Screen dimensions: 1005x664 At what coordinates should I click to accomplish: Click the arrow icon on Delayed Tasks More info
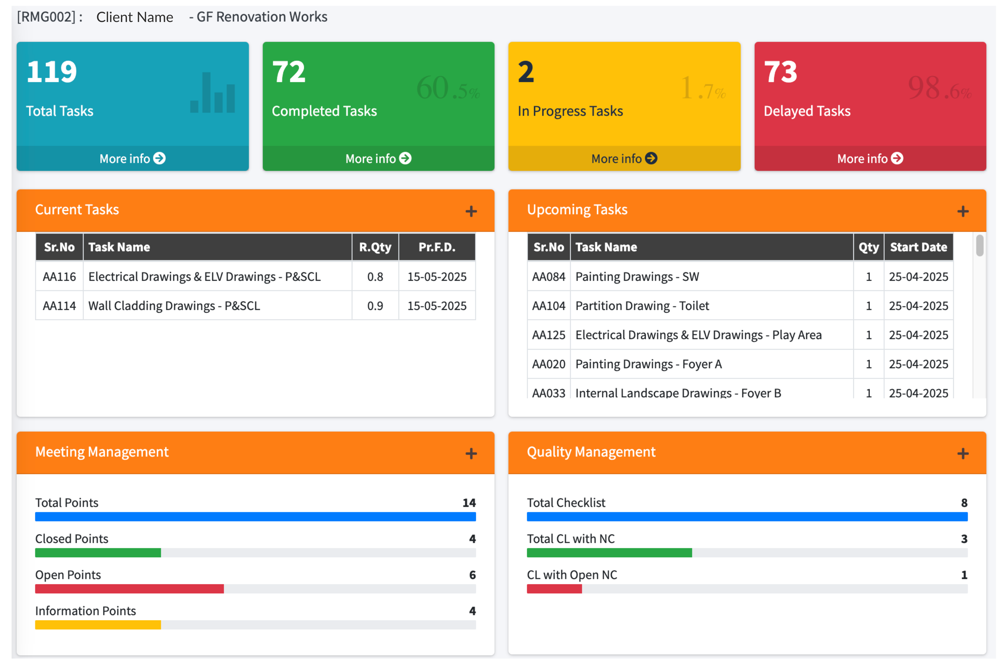tap(897, 158)
